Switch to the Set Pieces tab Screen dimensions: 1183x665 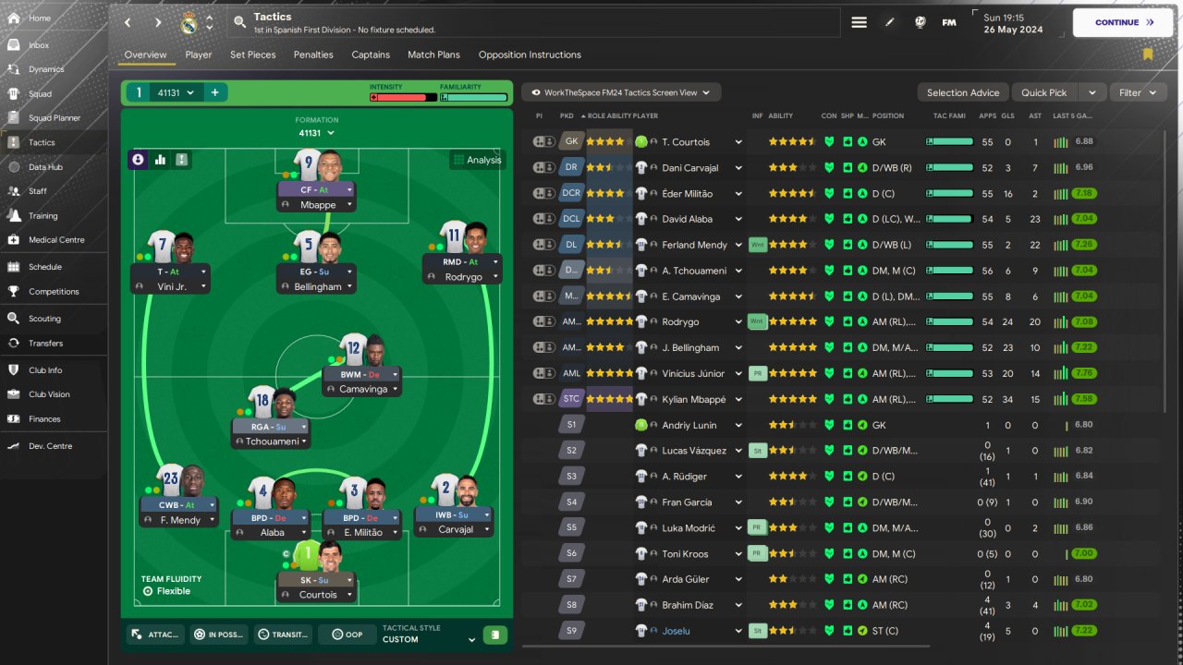pyautogui.click(x=252, y=54)
